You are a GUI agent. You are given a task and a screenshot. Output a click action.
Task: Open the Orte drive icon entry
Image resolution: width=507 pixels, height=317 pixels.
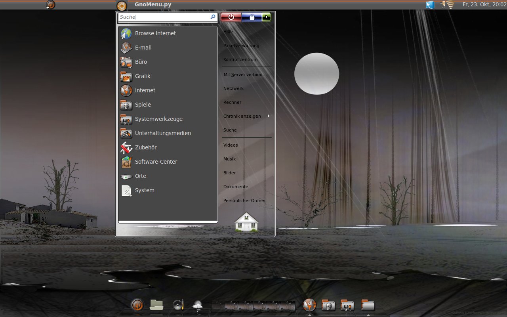pos(168,176)
